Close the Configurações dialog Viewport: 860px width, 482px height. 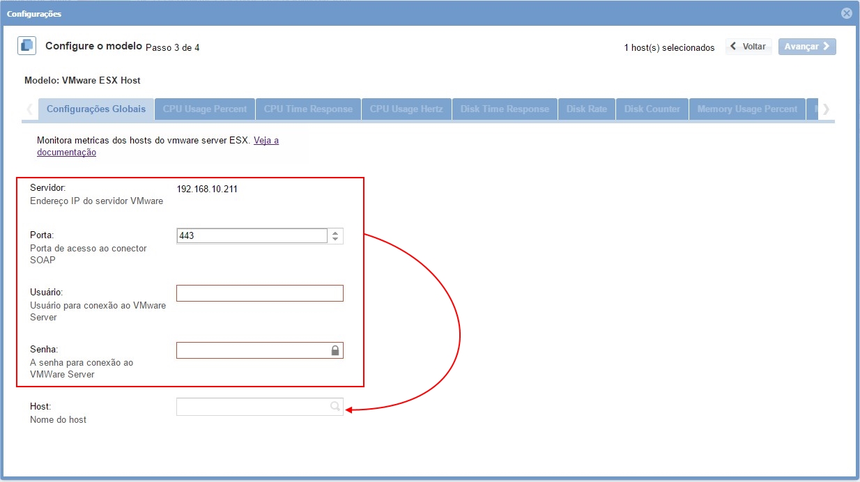point(846,13)
